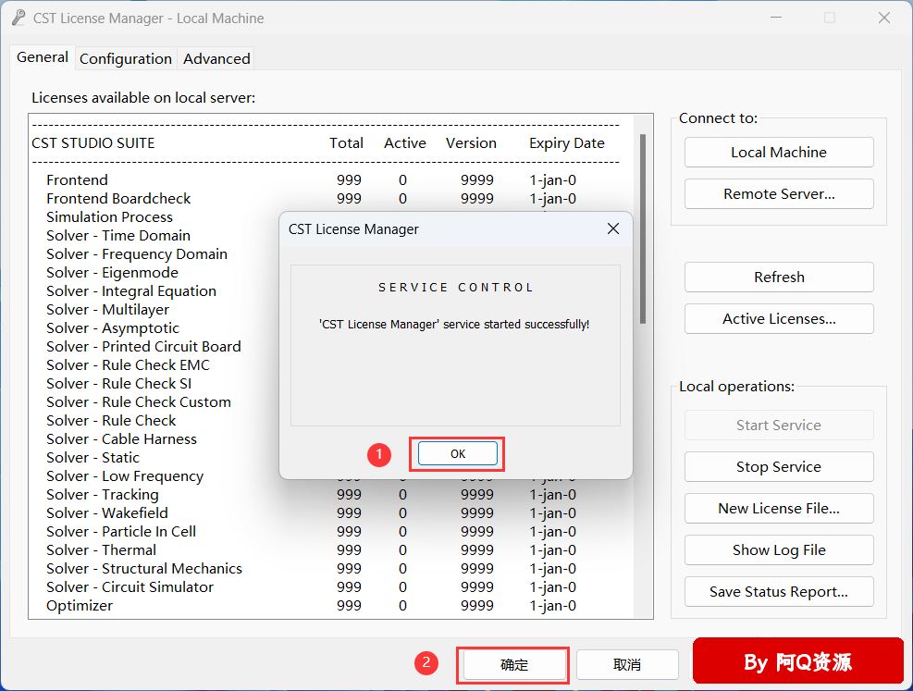This screenshot has width=913, height=691.
Task: Click the license list vertical scrollbar thumb
Action: point(643,228)
